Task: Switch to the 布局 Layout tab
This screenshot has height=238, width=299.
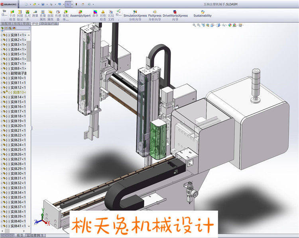Action: click(x=17, y=23)
